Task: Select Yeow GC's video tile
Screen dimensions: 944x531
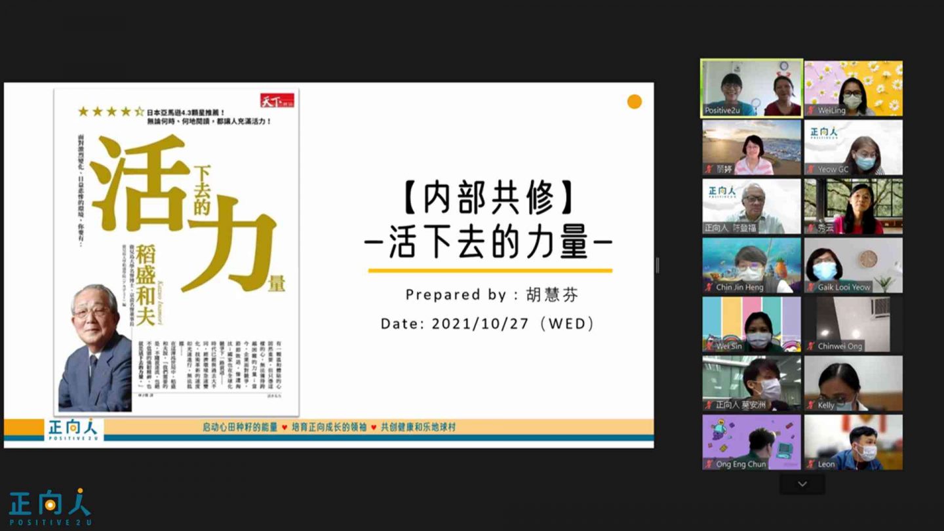Action: [854, 147]
